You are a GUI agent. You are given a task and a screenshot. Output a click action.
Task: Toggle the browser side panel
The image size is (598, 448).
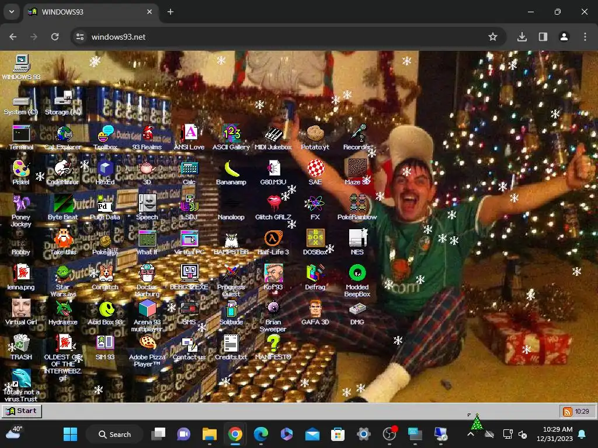(543, 37)
